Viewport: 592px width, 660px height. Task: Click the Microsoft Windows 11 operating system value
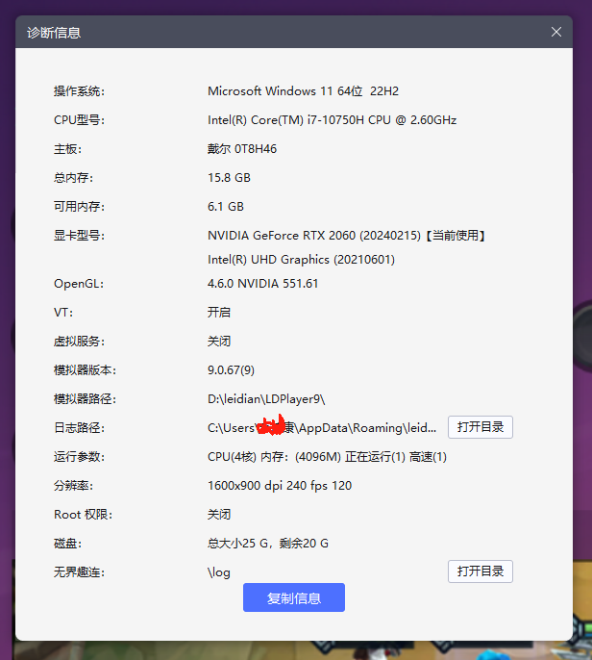coord(303,91)
